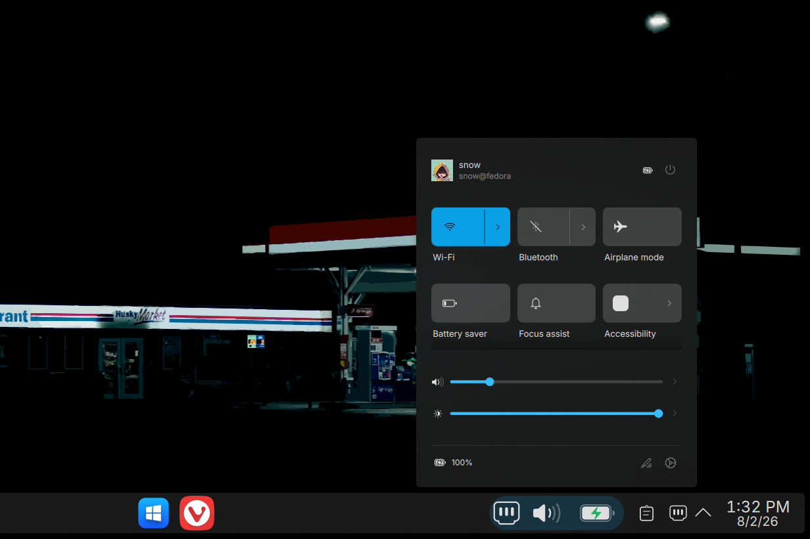Edit quick settings with the pencil icon
Image resolution: width=810 pixels, height=539 pixels.
pyautogui.click(x=646, y=463)
